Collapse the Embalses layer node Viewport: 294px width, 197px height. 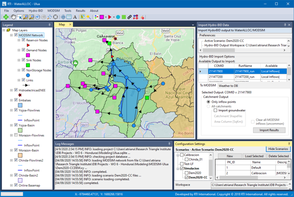coord(11,100)
